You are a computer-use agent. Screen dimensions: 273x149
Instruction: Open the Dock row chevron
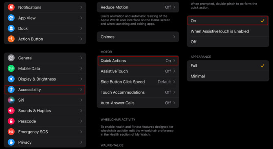tap(81, 28)
